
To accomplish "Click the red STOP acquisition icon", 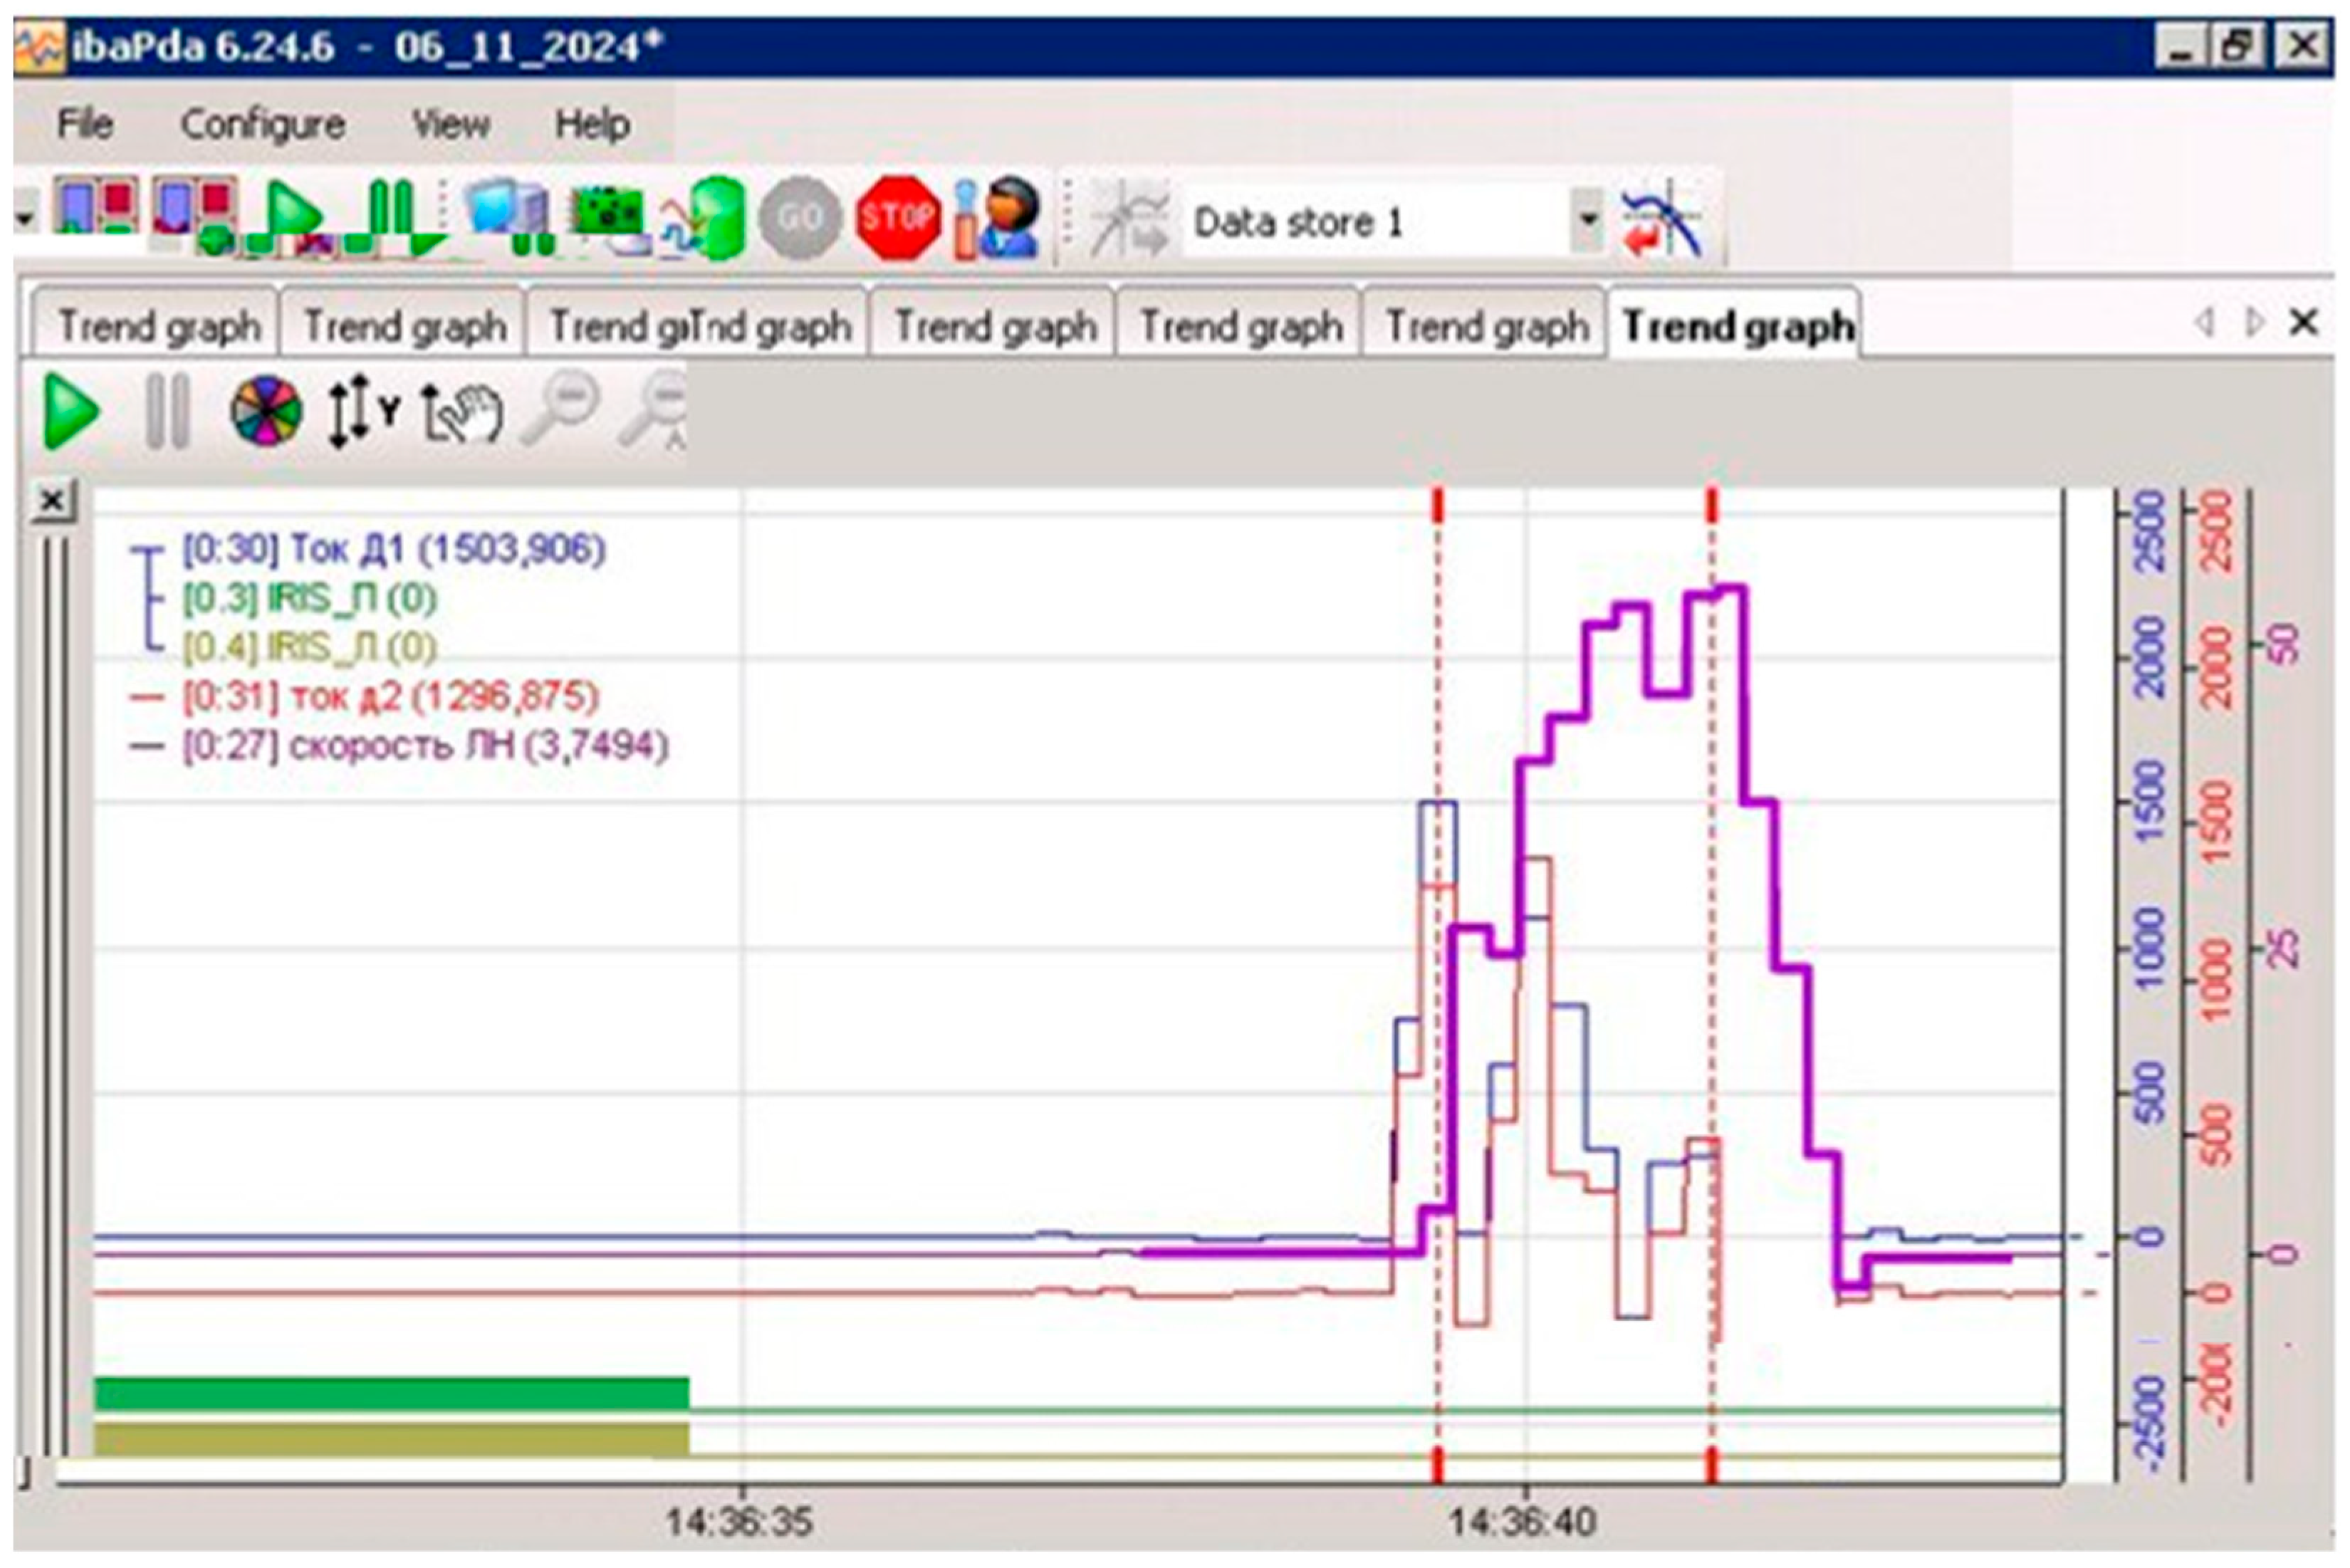I will click(x=897, y=217).
